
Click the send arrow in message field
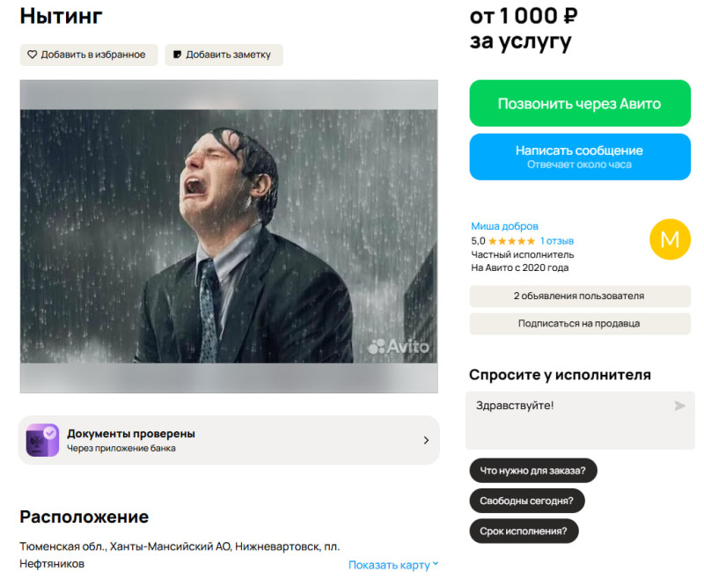(679, 406)
